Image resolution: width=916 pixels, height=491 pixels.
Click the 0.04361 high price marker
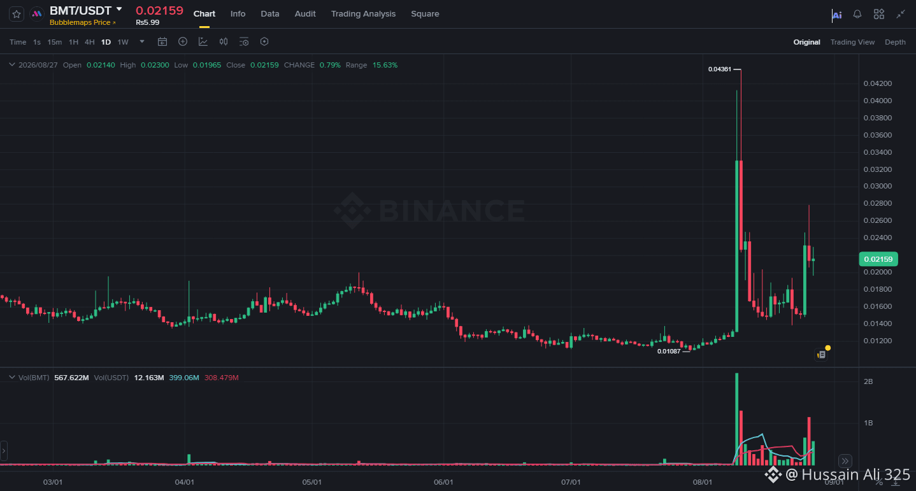click(x=719, y=69)
